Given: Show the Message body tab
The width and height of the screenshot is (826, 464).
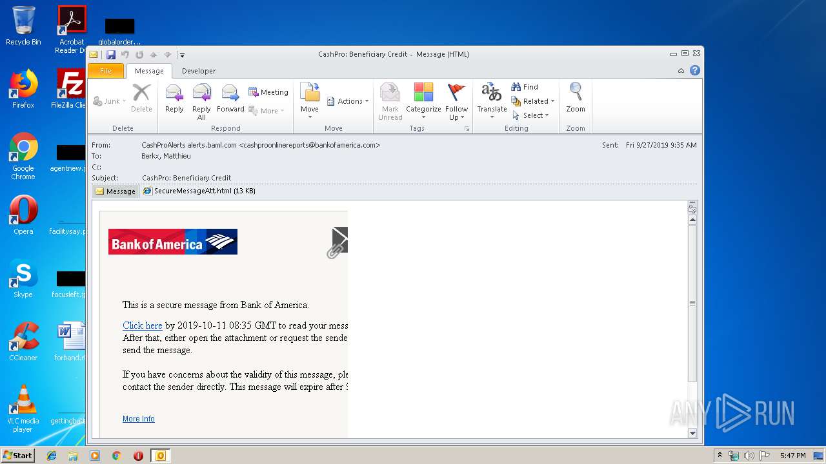Looking at the screenshot, I should (116, 191).
